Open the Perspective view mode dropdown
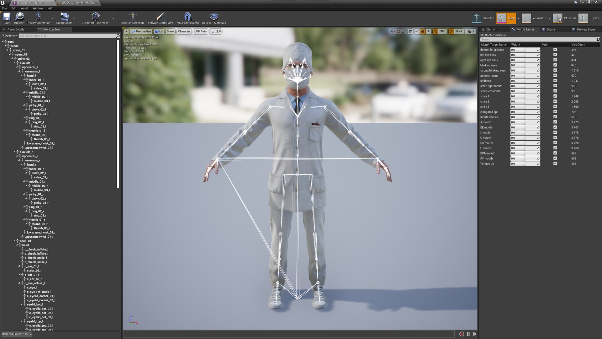Image resolution: width=602 pixels, height=339 pixels. [141, 31]
